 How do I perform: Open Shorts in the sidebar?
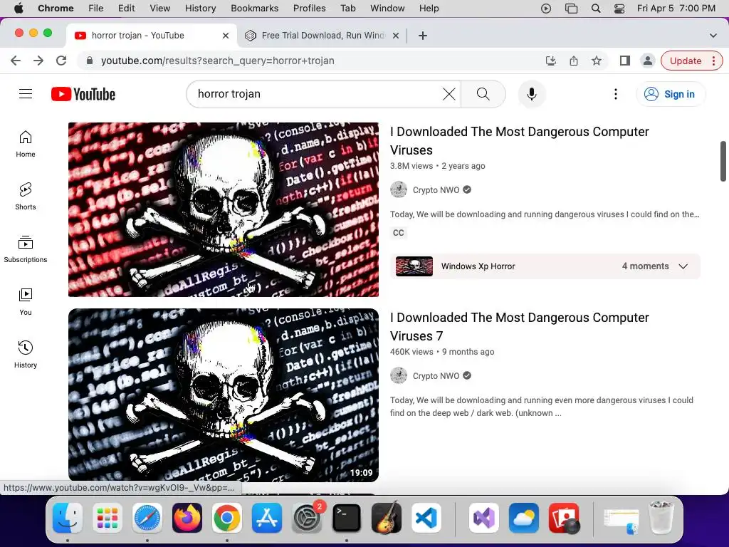[x=26, y=197]
